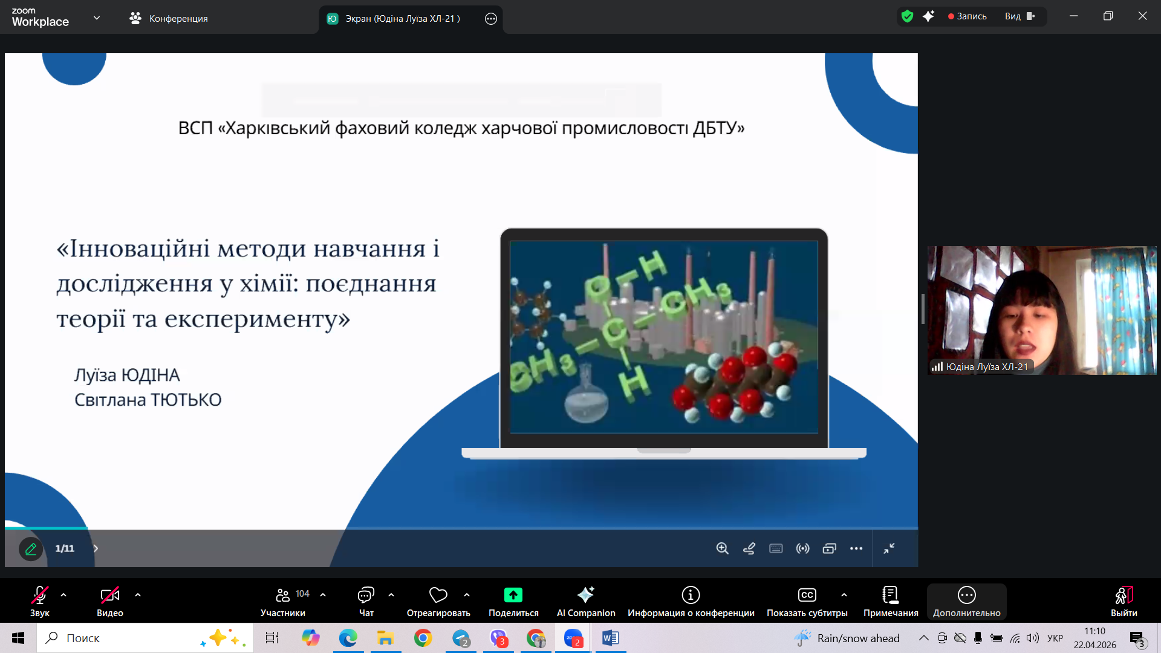This screenshot has width=1161, height=653.
Task: Expand participants options arrow
Action: click(x=323, y=595)
